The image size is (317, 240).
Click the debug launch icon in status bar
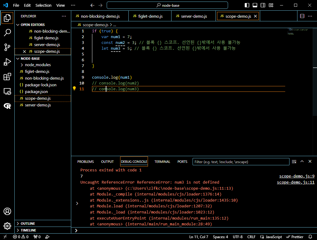click(x=47, y=237)
